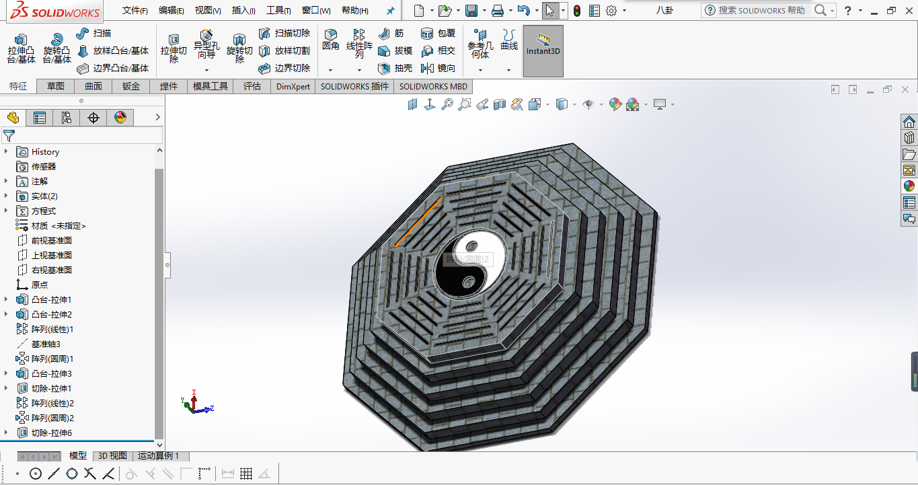918x485 pixels.
Task: Switch to the 运动算例 1 motion study tab
Action: coord(159,455)
